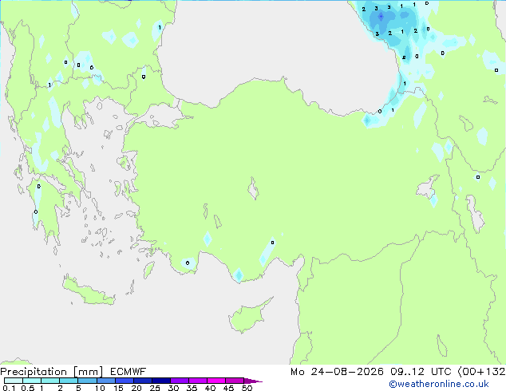The height and width of the screenshot is (391, 506).
Task: Click the '0.1' legend scale value
Action: point(9,388)
